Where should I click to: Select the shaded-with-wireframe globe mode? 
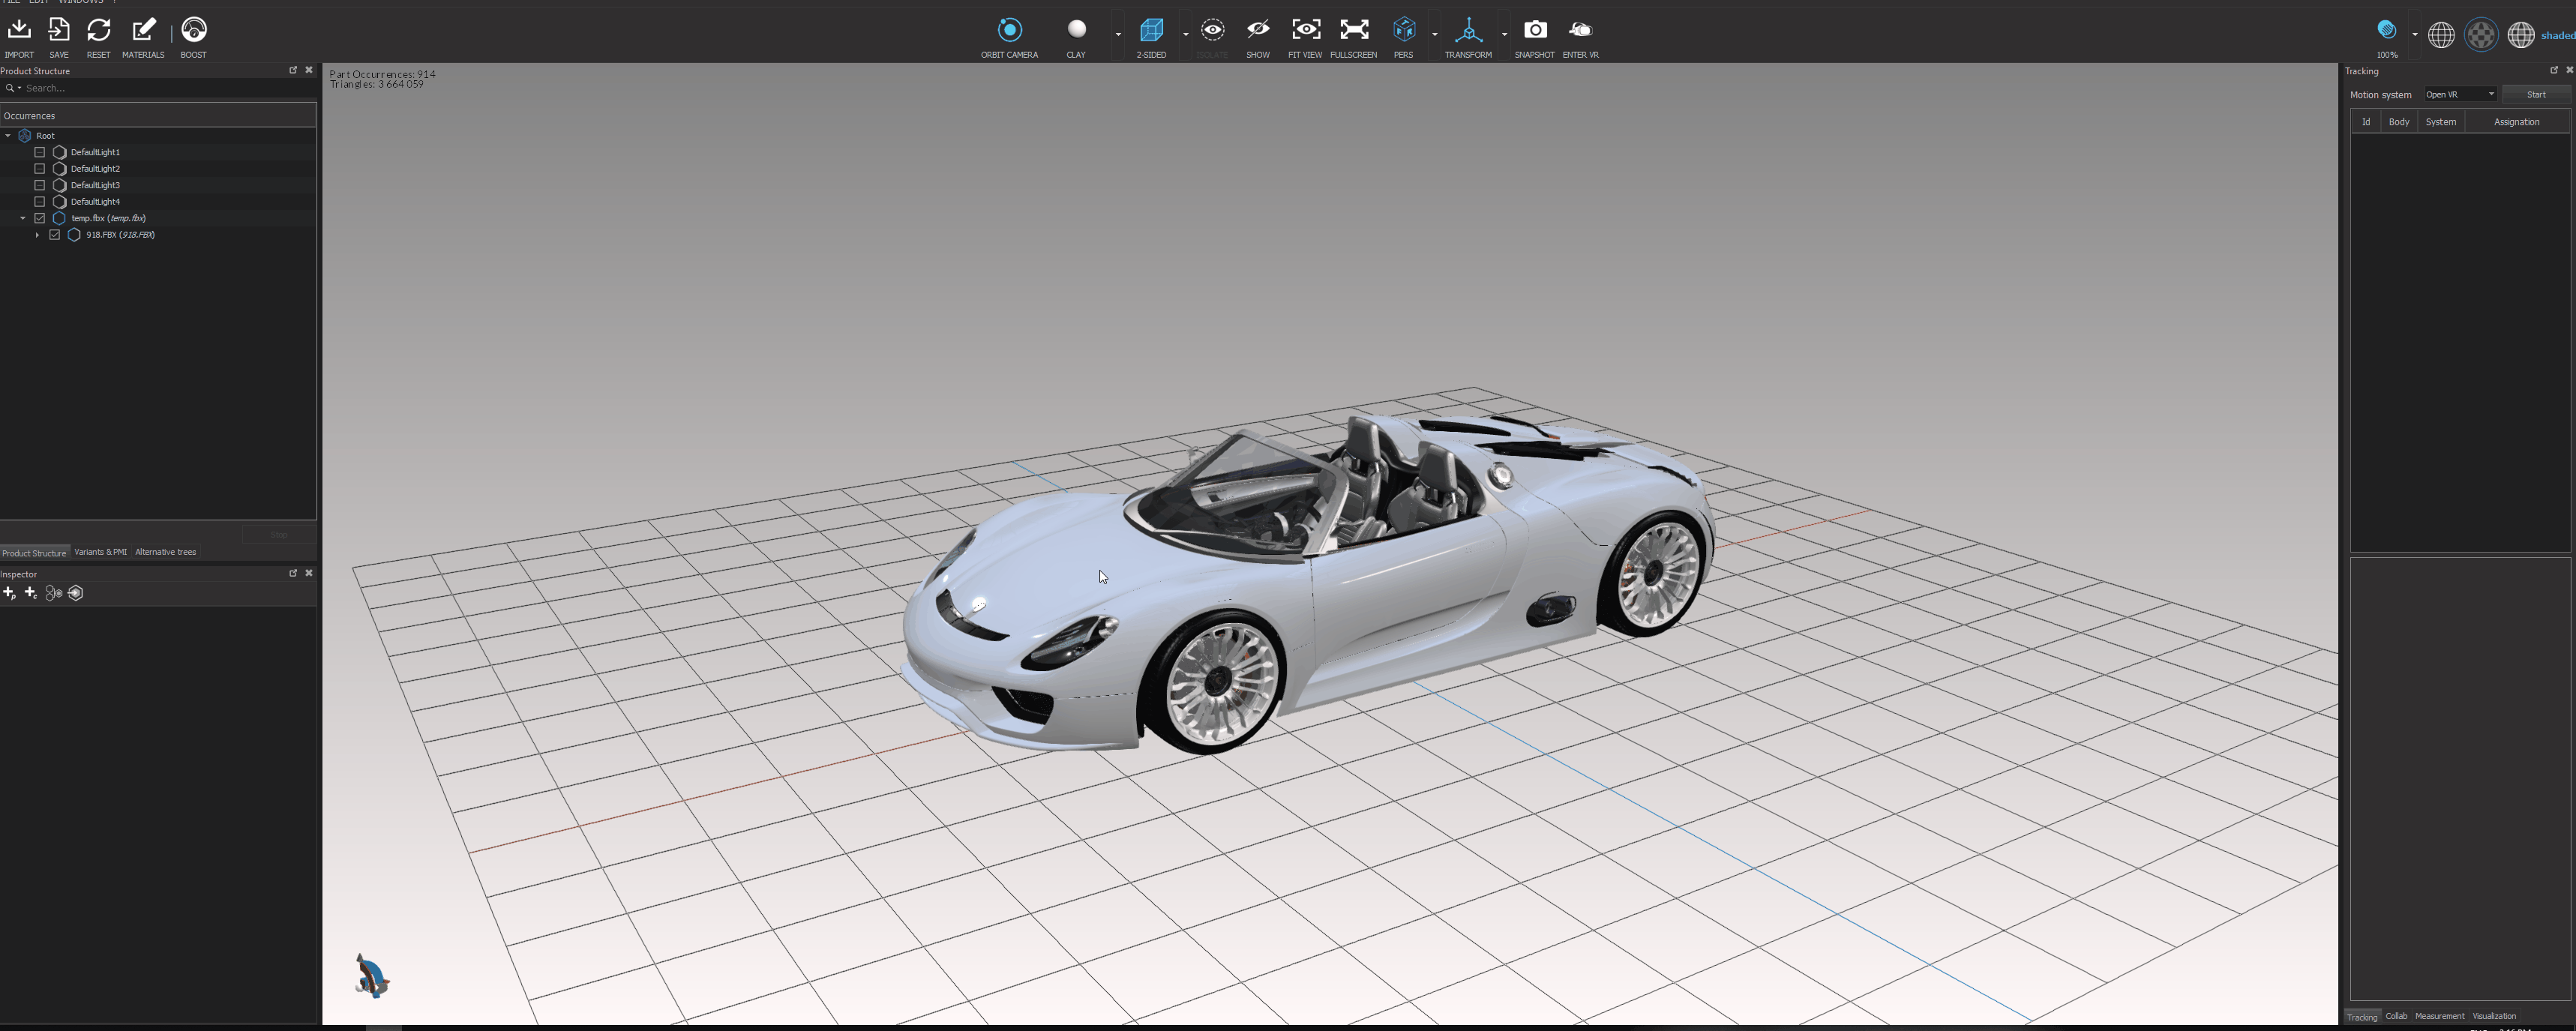click(x=2521, y=35)
